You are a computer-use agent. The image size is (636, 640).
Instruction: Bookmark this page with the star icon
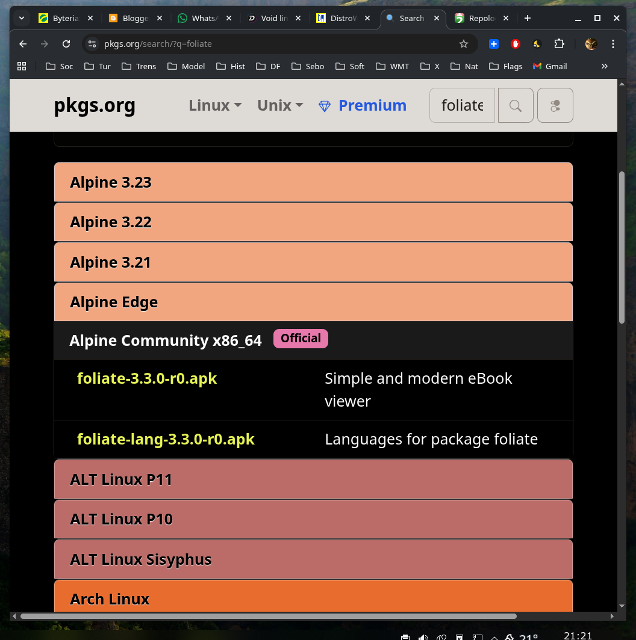coord(464,44)
